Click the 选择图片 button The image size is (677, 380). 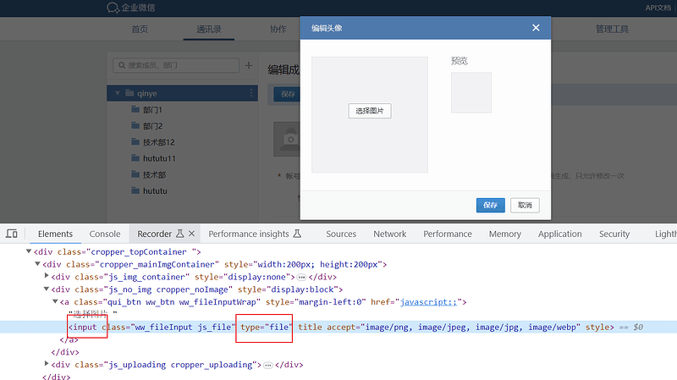pos(370,111)
